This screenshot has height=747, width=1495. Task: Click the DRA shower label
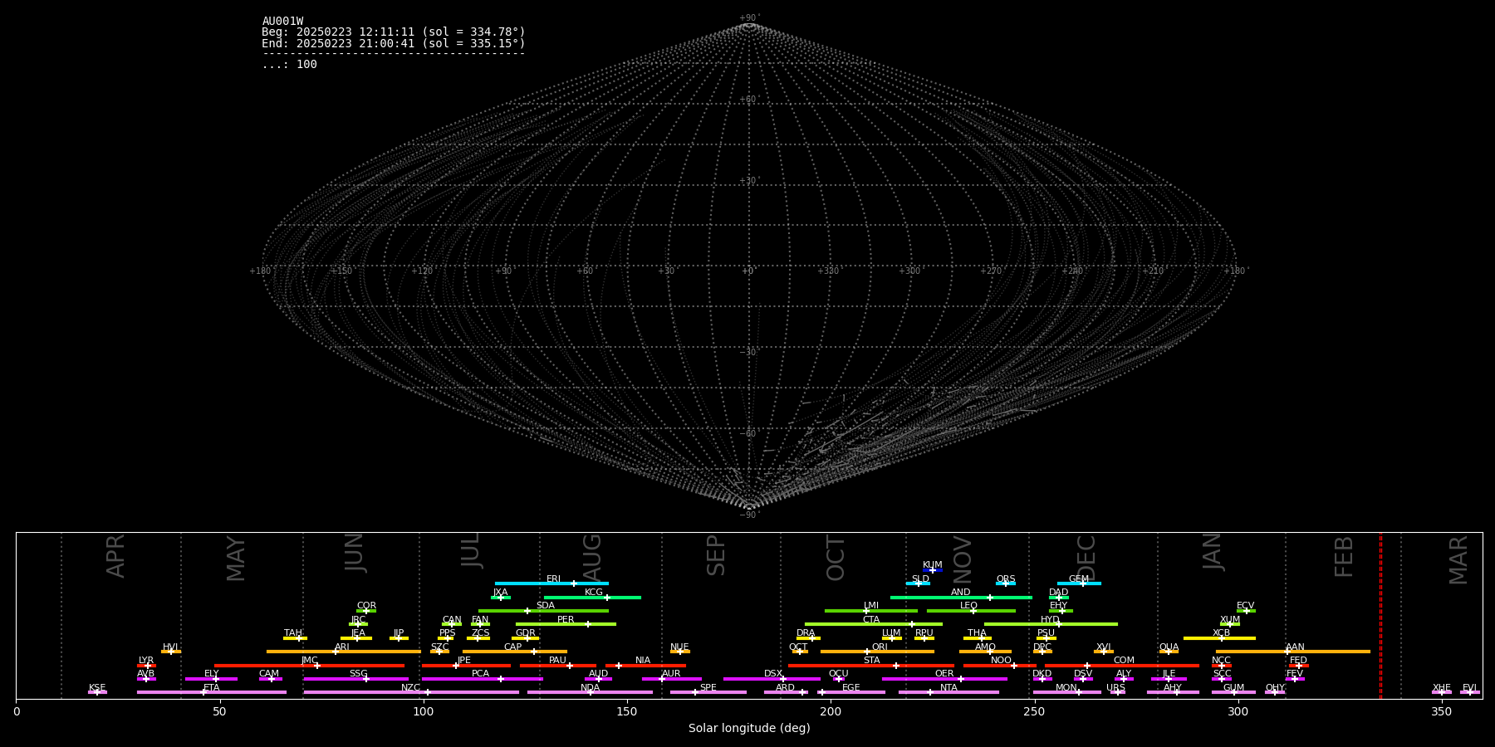point(806,633)
